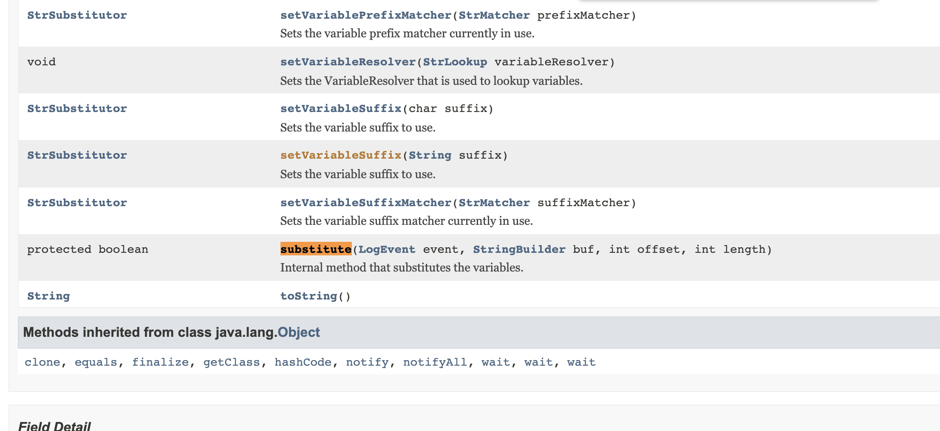Click 'Sets the variable prefix matcher currently in use.'
Viewport: 940px width, 431px height.
click(x=407, y=34)
